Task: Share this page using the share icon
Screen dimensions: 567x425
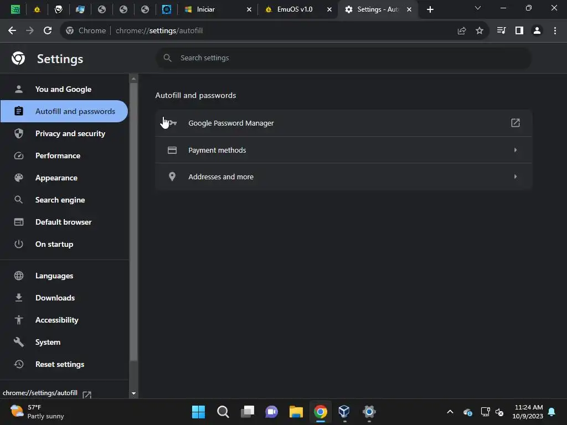Action: [462, 31]
